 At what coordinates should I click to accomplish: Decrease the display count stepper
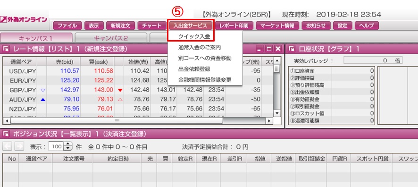click(68, 149)
